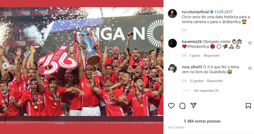Like haramizz26's comment
The width and height of the screenshot is (254, 134).
point(250,43)
